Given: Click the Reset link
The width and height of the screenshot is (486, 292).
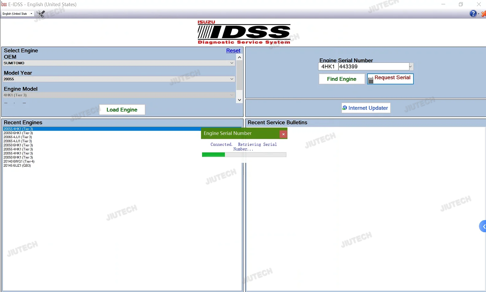Looking at the screenshot, I should click(233, 51).
